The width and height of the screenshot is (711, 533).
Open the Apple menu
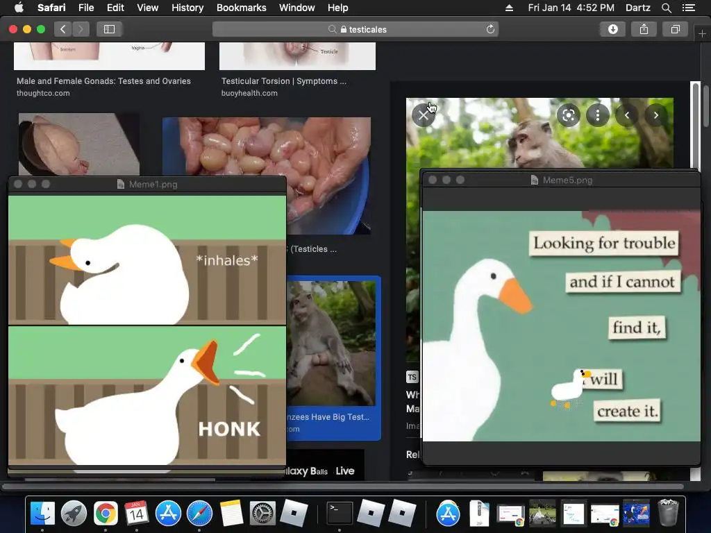pyautogui.click(x=19, y=8)
